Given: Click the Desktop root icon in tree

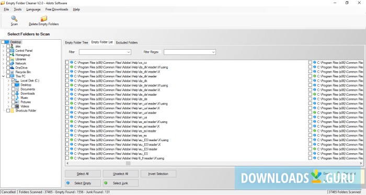Looking at the screenshot, I should (7, 42).
